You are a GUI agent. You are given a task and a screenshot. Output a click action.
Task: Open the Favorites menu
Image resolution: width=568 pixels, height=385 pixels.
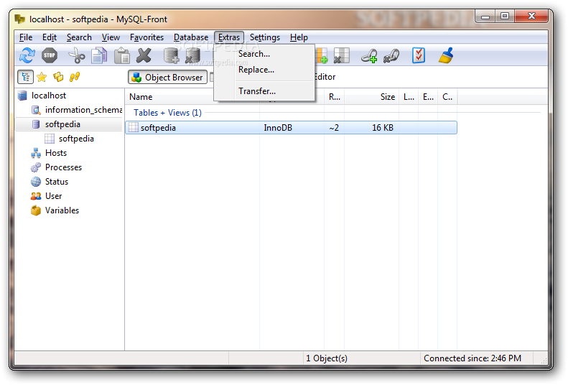(x=146, y=37)
